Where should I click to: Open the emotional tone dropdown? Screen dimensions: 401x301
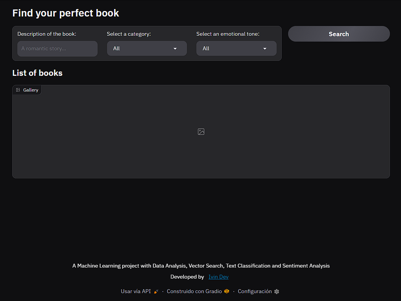[x=236, y=48]
